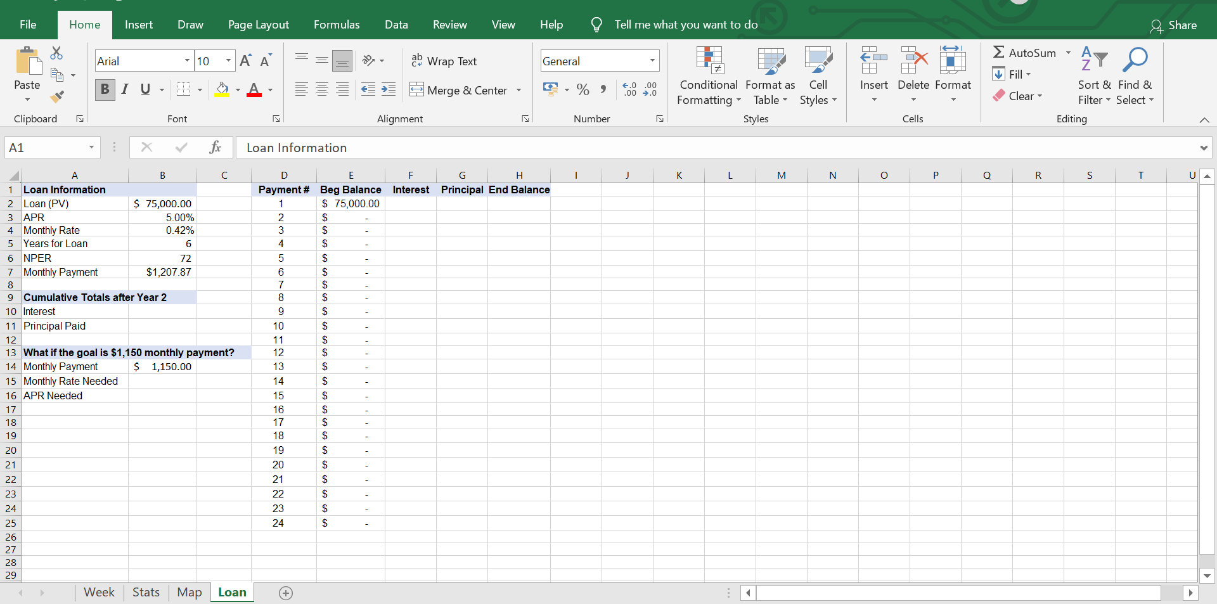This screenshot has width=1217, height=604.
Task: Enable Wrap Text
Action: coord(444,61)
